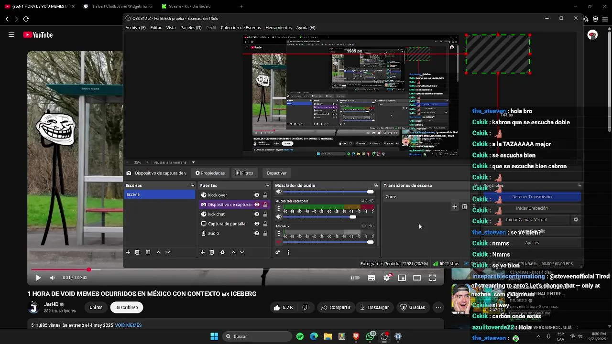This screenshot has height=344, width=612.
Task: Mute the Audio del escritorio channel
Action: pyautogui.click(x=279, y=217)
